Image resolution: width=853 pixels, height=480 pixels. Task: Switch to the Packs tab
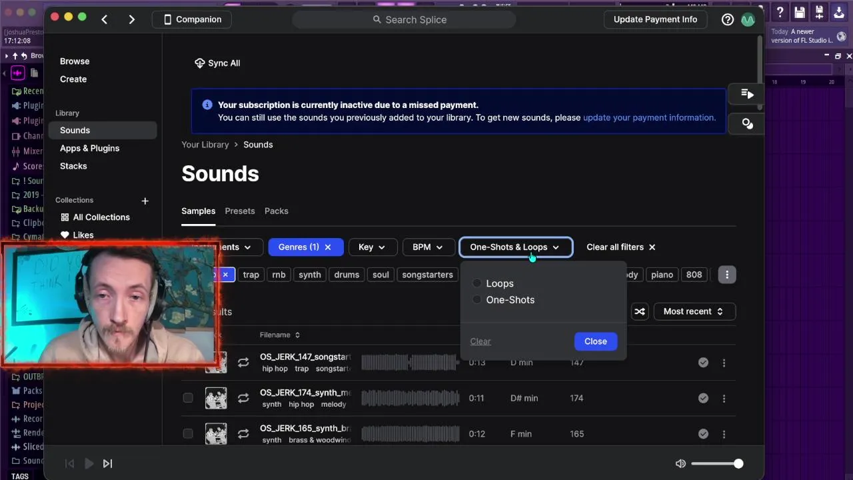click(277, 211)
